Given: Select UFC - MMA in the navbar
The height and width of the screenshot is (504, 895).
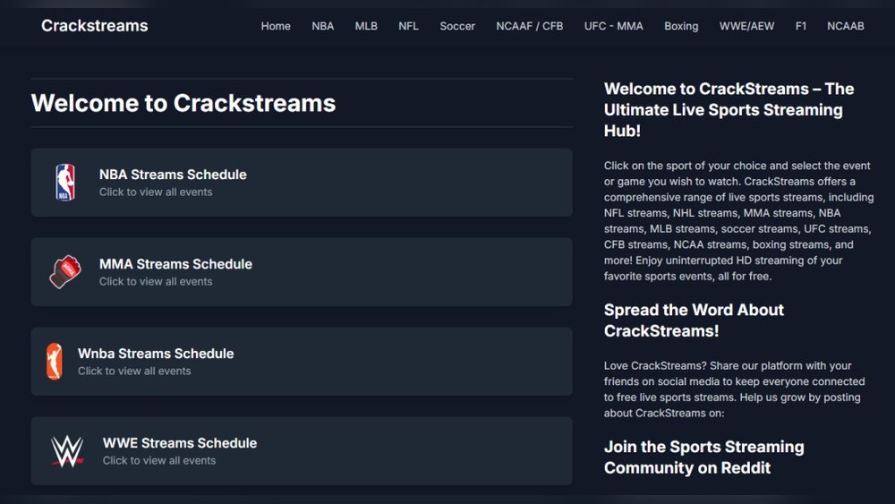Looking at the screenshot, I should [x=614, y=26].
